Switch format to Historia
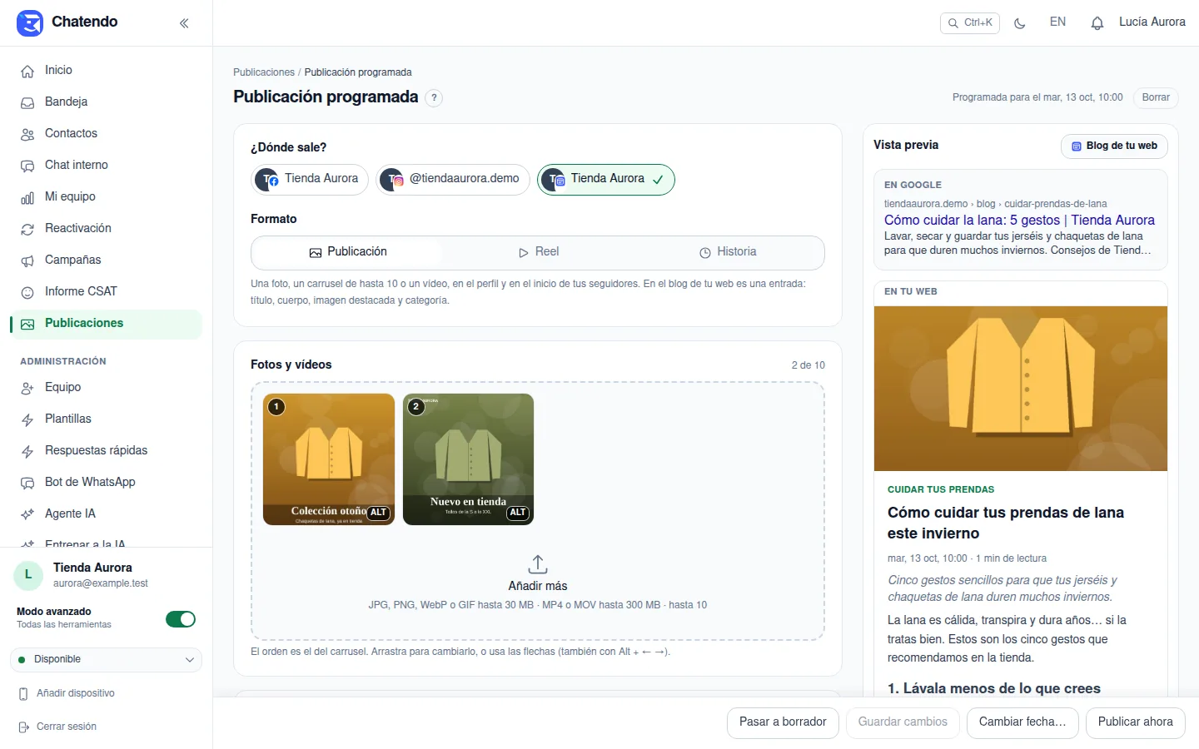 coord(729,252)
